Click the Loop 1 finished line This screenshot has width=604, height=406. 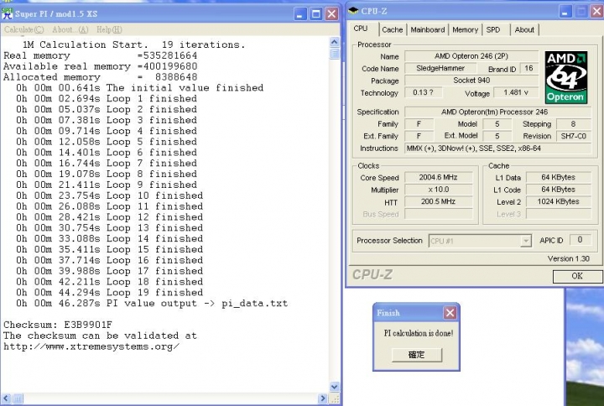coord(107,98)
